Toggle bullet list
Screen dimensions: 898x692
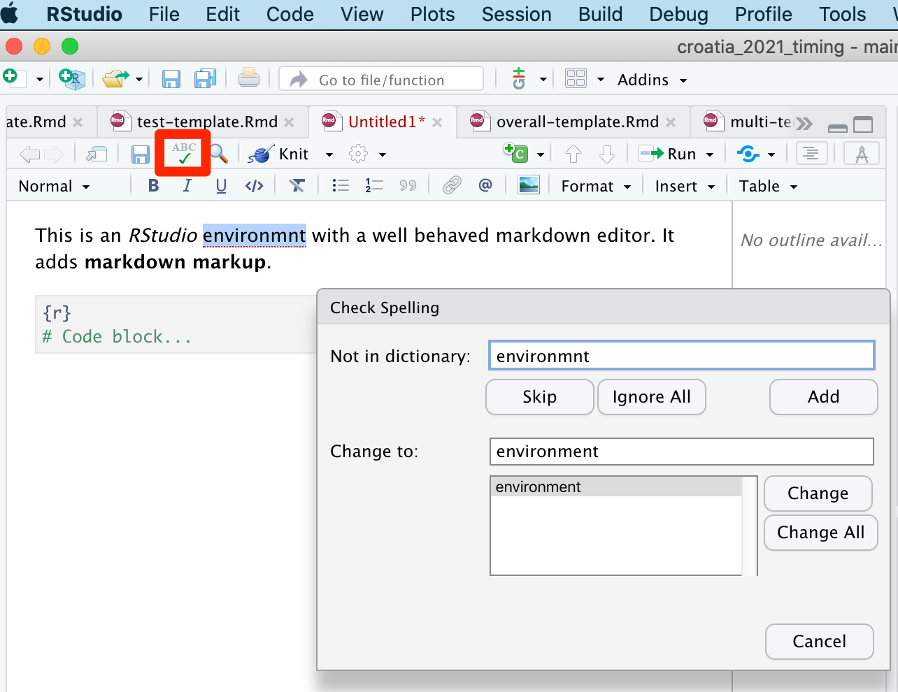pos(341,186)
